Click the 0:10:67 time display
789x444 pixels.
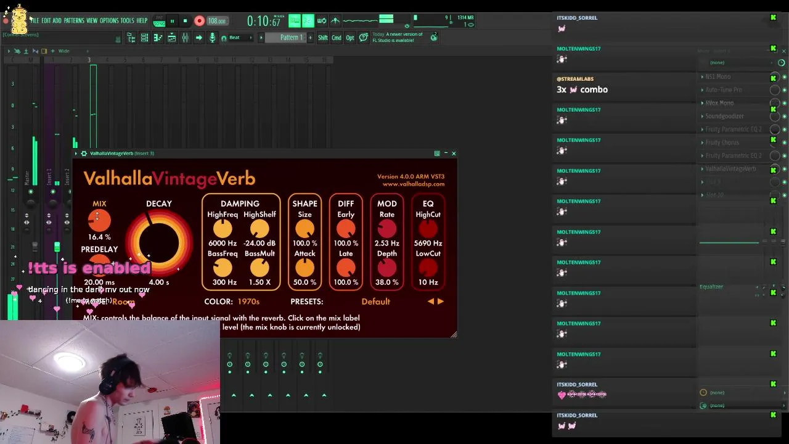pyautogui.click(x=265, y=22)
